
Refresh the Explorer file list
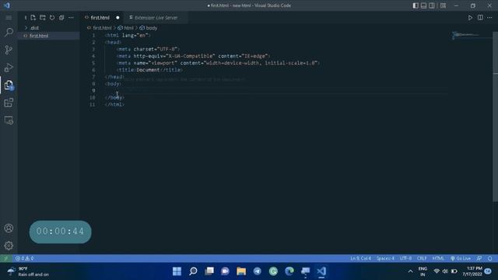click(x=52, y=17)
